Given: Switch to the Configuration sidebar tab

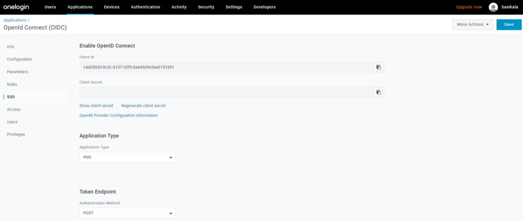Looking at the screenshot, I should click(x=19, y=59).
